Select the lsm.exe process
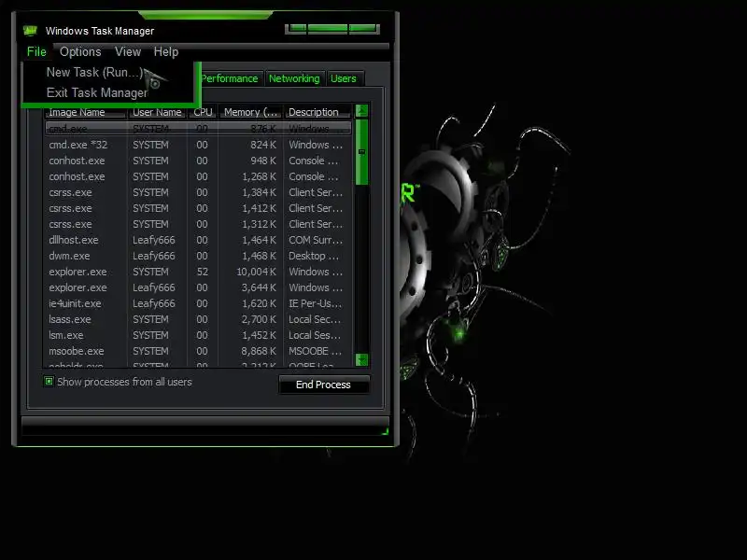 coord(199,335)
